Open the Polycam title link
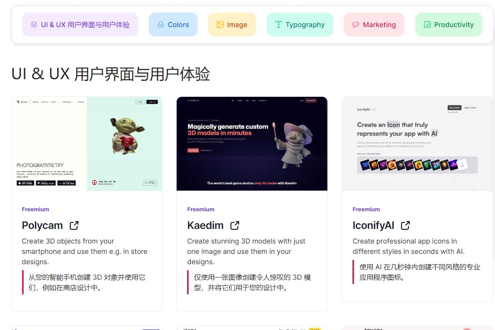Image resolution: width=495 pixels, height=330 pixels. click(x=42, y=225)
